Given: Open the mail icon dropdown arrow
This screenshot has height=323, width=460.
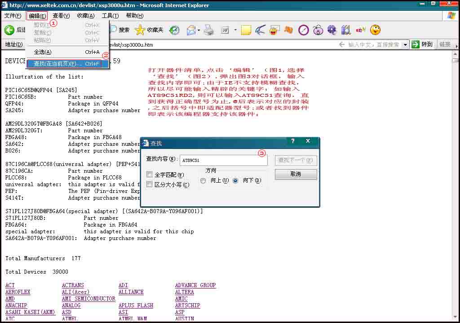Looking at the screenshot, I should pos(199,30).
